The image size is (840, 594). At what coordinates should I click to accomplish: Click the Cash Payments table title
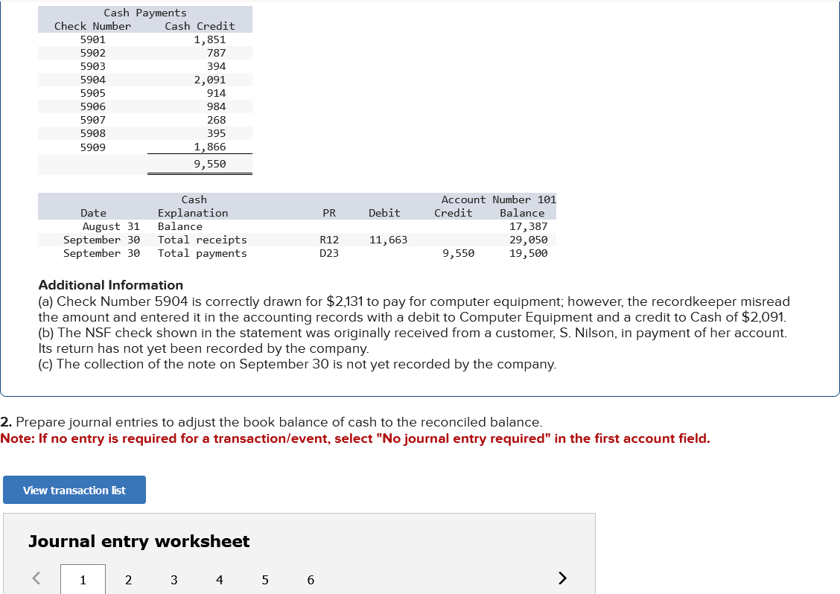(145, 13)
